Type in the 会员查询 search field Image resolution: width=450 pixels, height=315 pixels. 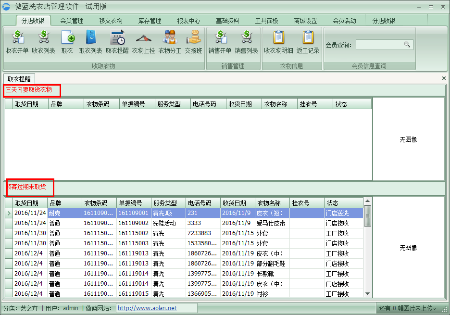coord(380,45)
